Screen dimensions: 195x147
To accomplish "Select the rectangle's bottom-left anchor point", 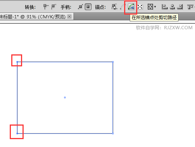I will (17, 133).
